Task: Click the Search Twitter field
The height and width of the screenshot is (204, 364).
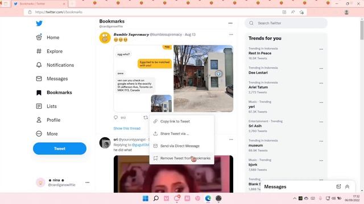Action: 286,23
